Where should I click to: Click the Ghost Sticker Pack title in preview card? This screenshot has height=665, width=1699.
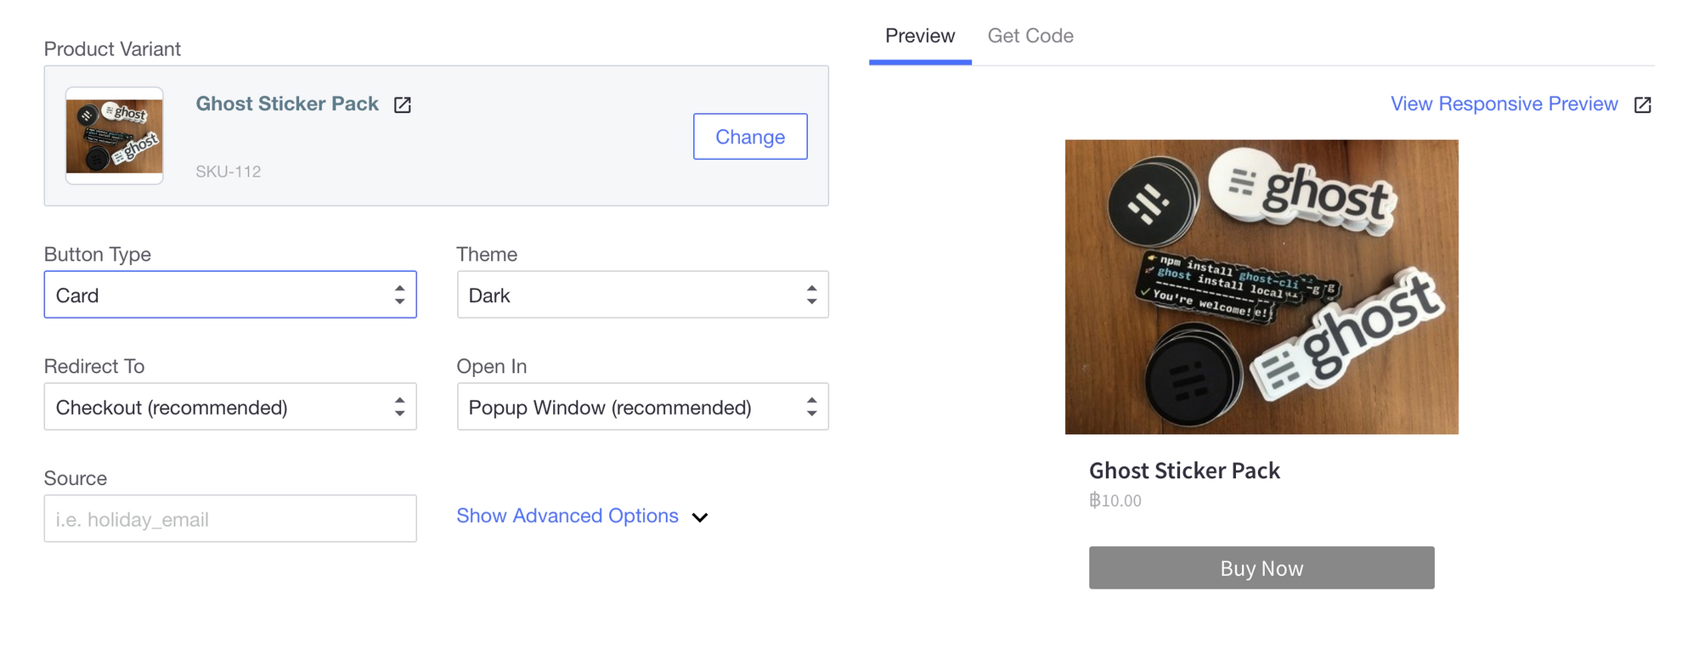[1184, 471]
